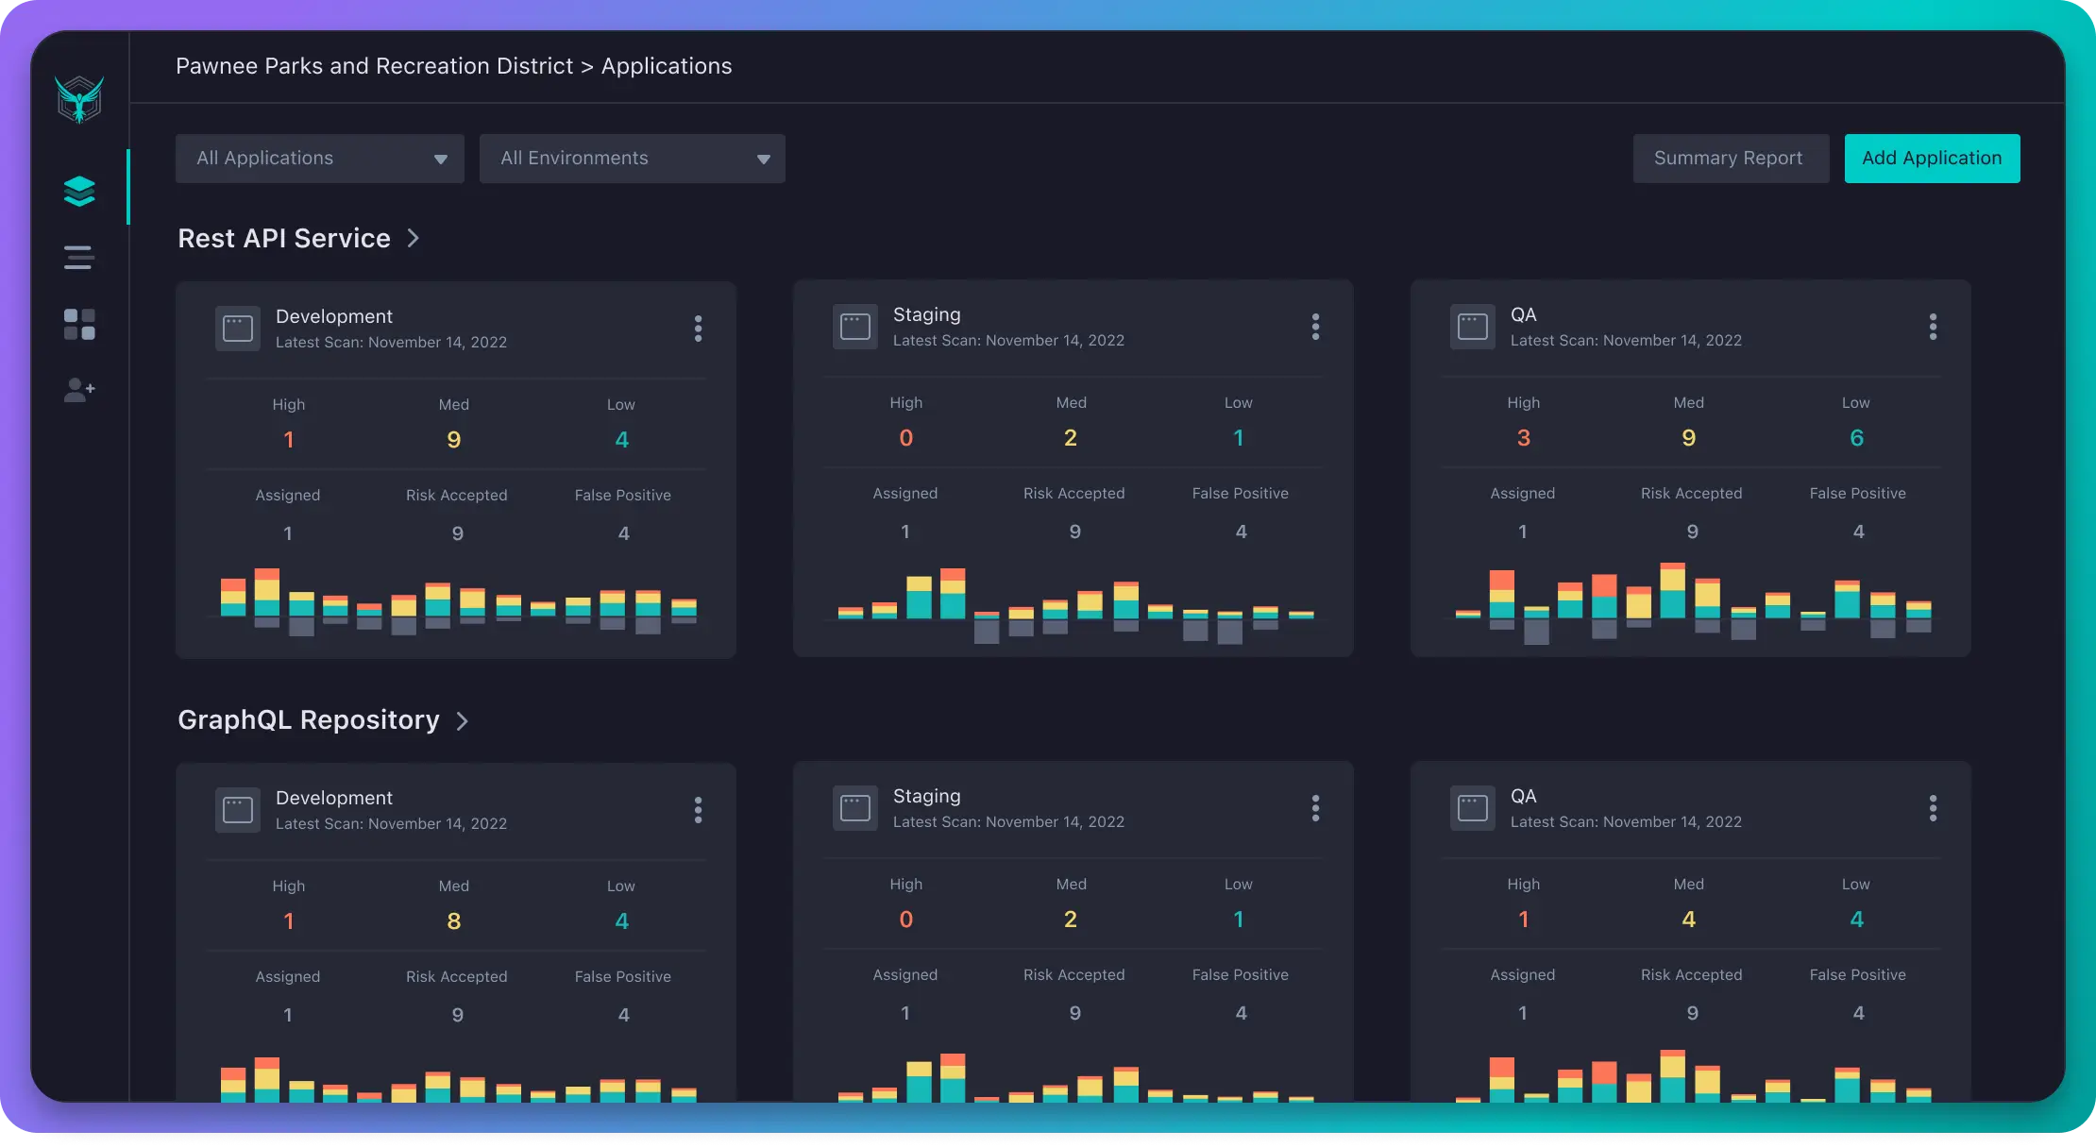Expand GraphQL Repository chevron
This screenshot has width=2096, height=1148.
pyautogui.click(x=462, y=720)
